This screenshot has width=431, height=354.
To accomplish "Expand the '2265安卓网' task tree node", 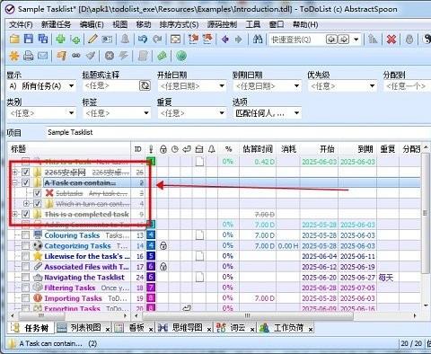I will point(15,173).
